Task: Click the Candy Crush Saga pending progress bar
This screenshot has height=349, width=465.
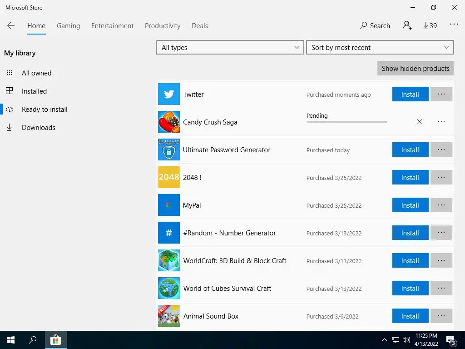Action: click(346, 122)
